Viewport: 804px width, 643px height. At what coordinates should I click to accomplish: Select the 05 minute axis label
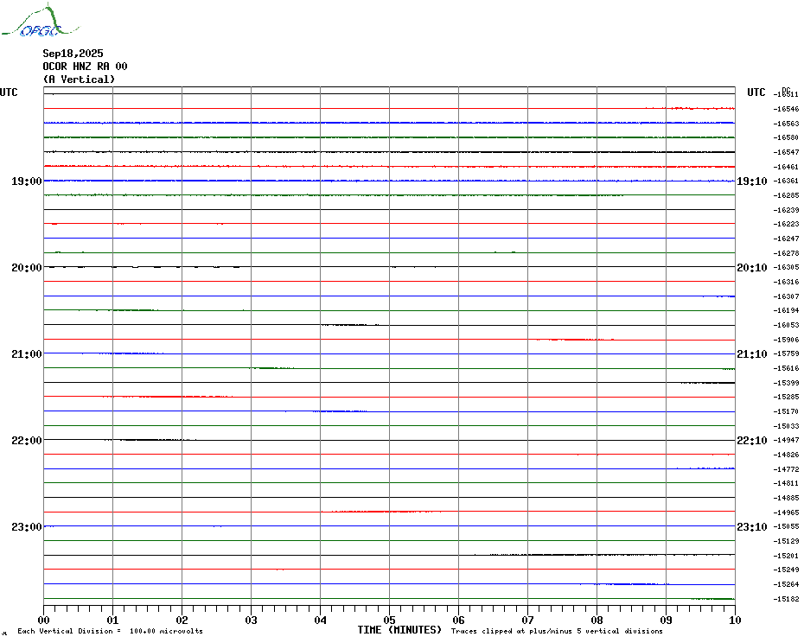pyautogui.click(x=390, y=620)
